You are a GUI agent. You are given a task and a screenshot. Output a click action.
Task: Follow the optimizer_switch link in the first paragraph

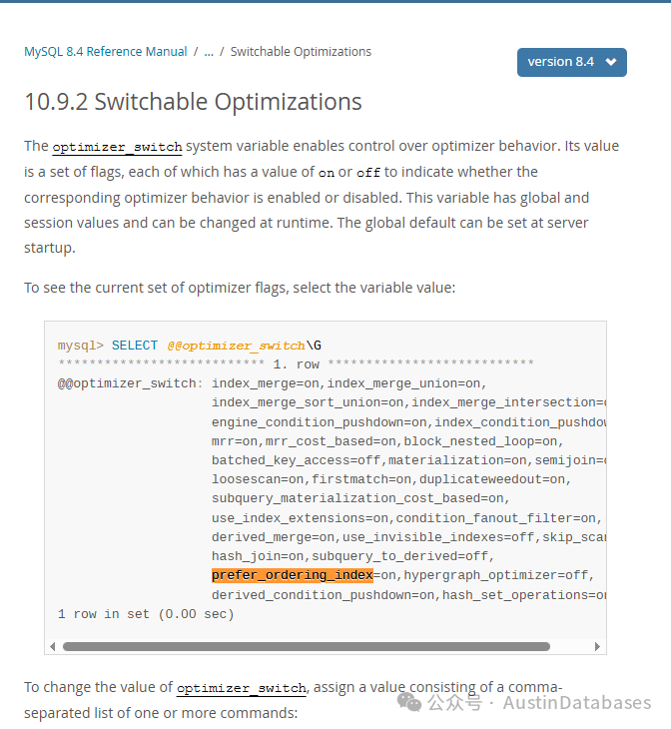click(x=117, y=147)
